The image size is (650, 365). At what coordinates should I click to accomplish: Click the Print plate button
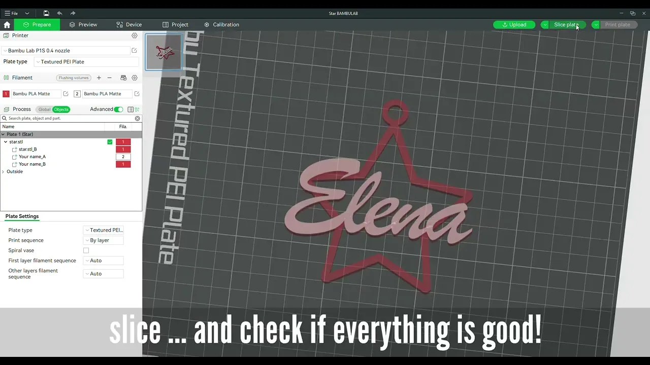tap(618, 24)
